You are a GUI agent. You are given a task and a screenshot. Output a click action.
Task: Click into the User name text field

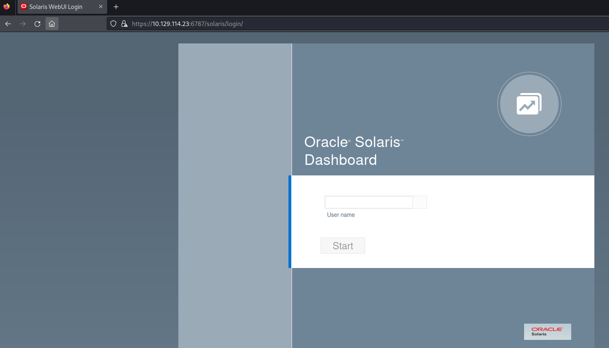click(x=368, y=202)
